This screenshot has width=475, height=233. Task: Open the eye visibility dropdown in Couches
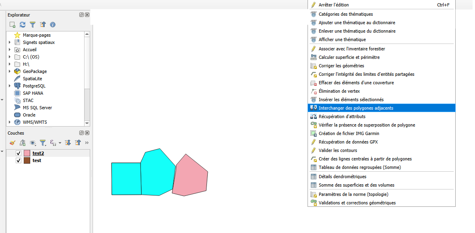[33, 143]
